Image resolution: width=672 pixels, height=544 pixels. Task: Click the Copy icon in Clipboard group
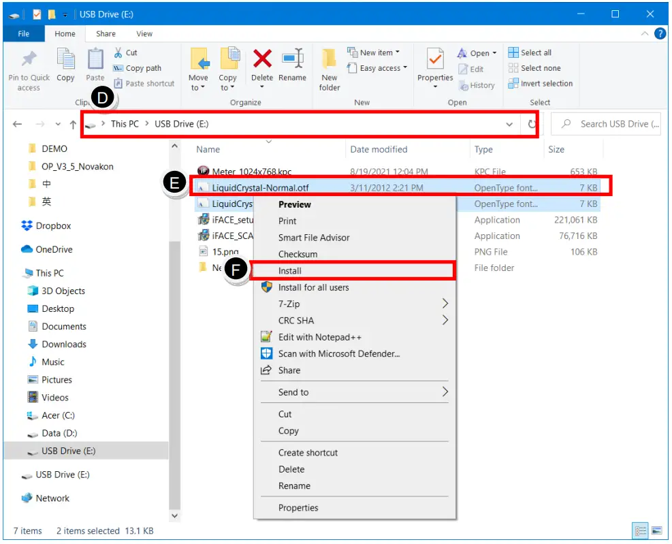click(x=65, y=59)
